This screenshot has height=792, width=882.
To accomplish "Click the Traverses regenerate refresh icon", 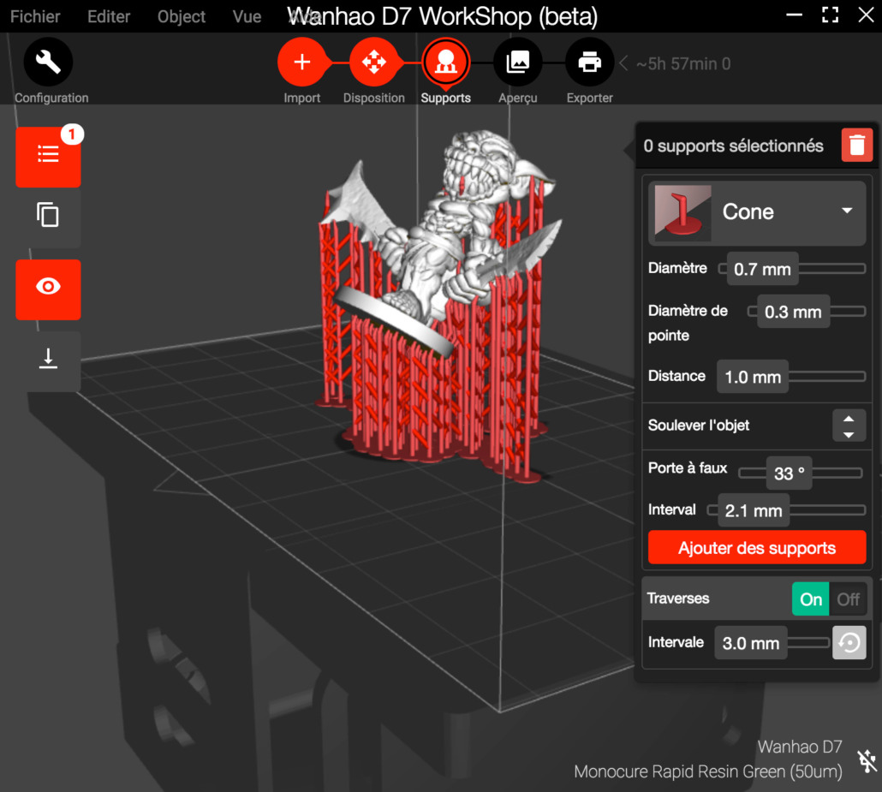I will click(849, 642).
